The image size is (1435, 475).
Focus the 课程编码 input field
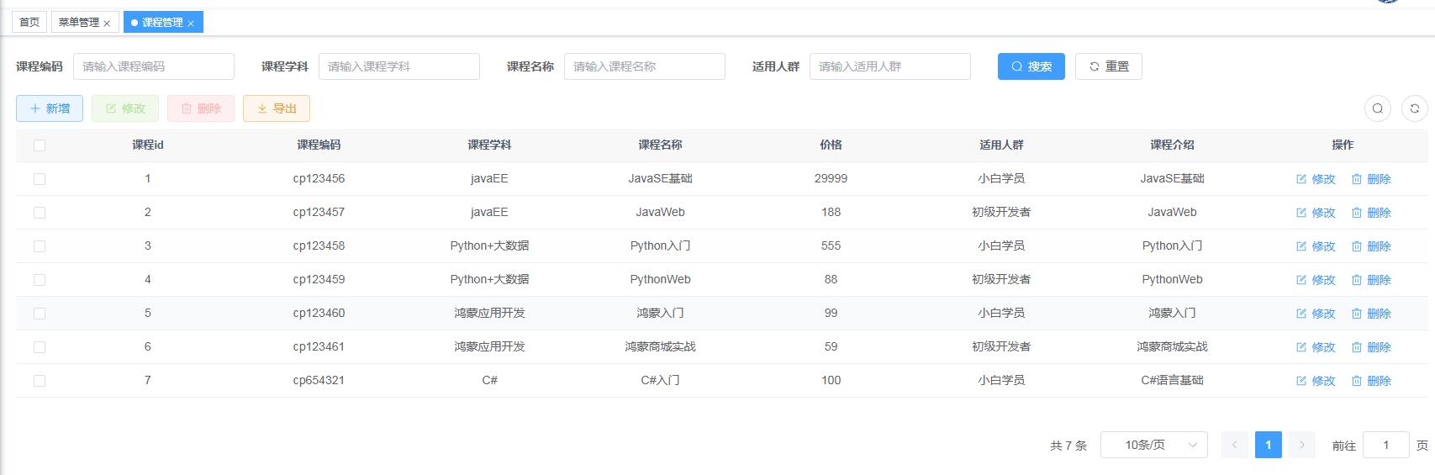tap(154, 66)
